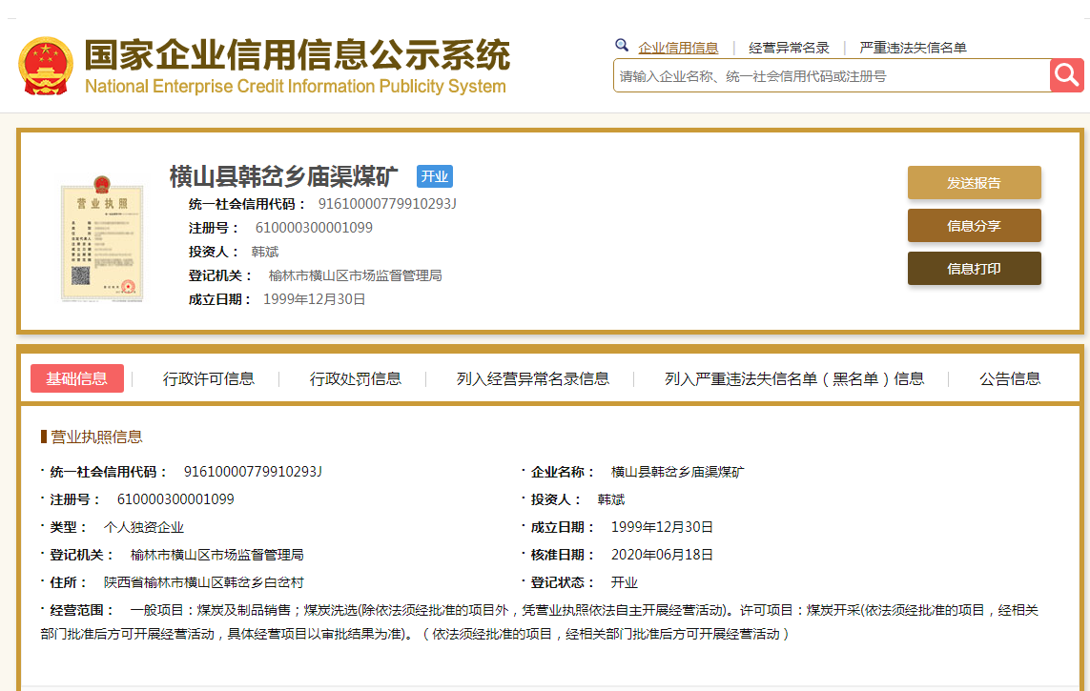
Task: Select the 经营异常名录 search category
Action: point(789,48)
